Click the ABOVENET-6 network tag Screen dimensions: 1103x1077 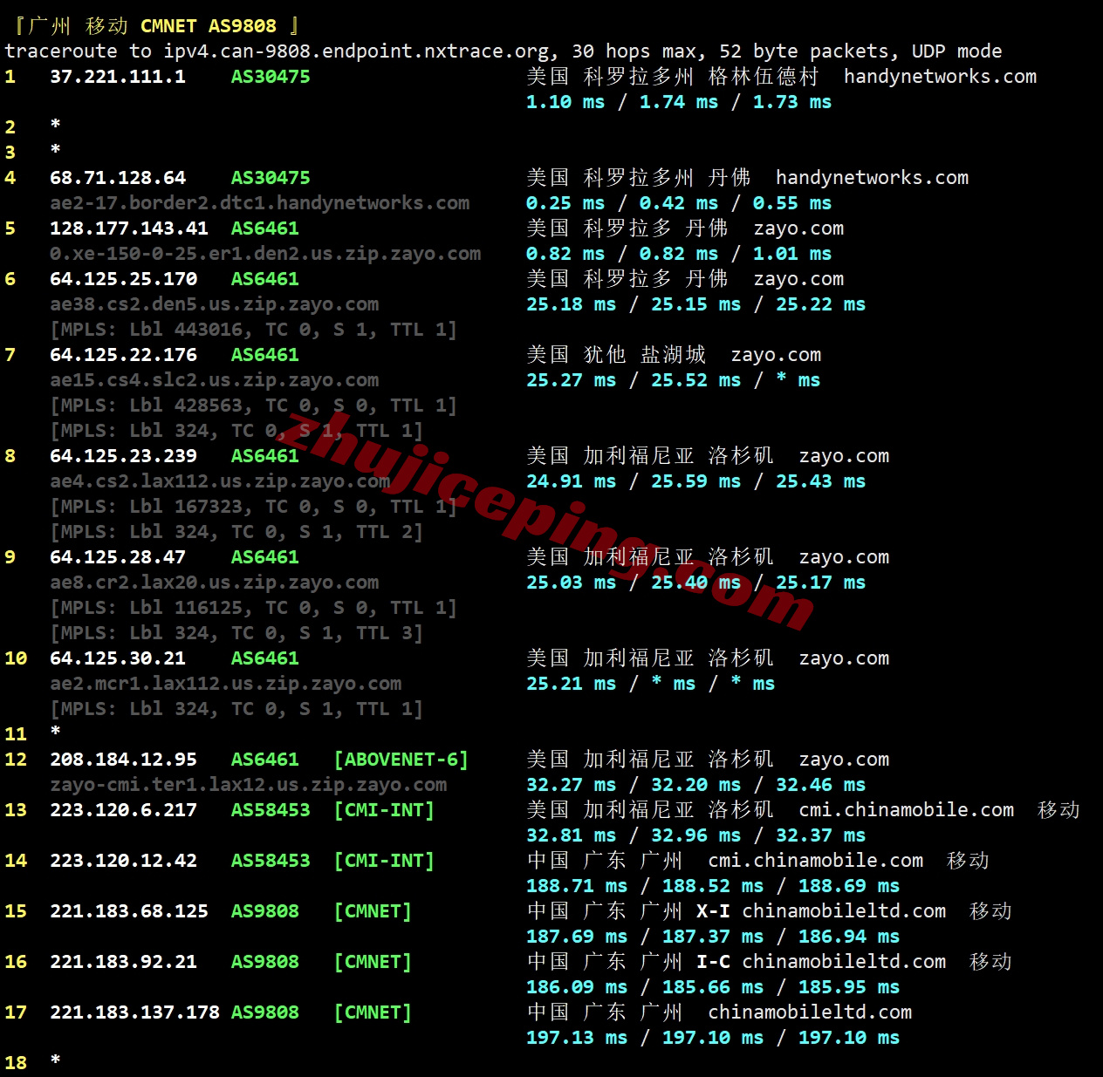pos(401,760)
